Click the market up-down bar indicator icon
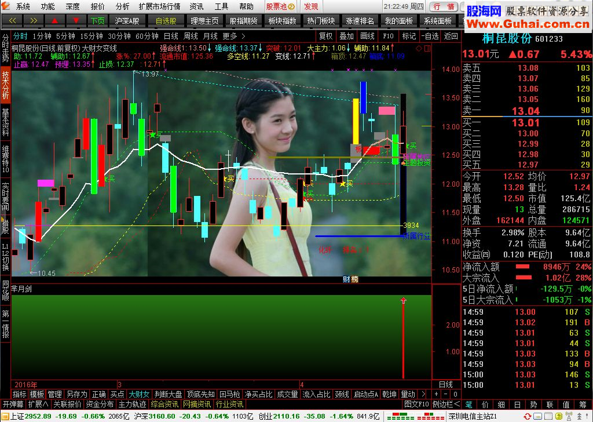Image resolution: width=593 pixels, height=422 pixels. (x=415, y=416)
